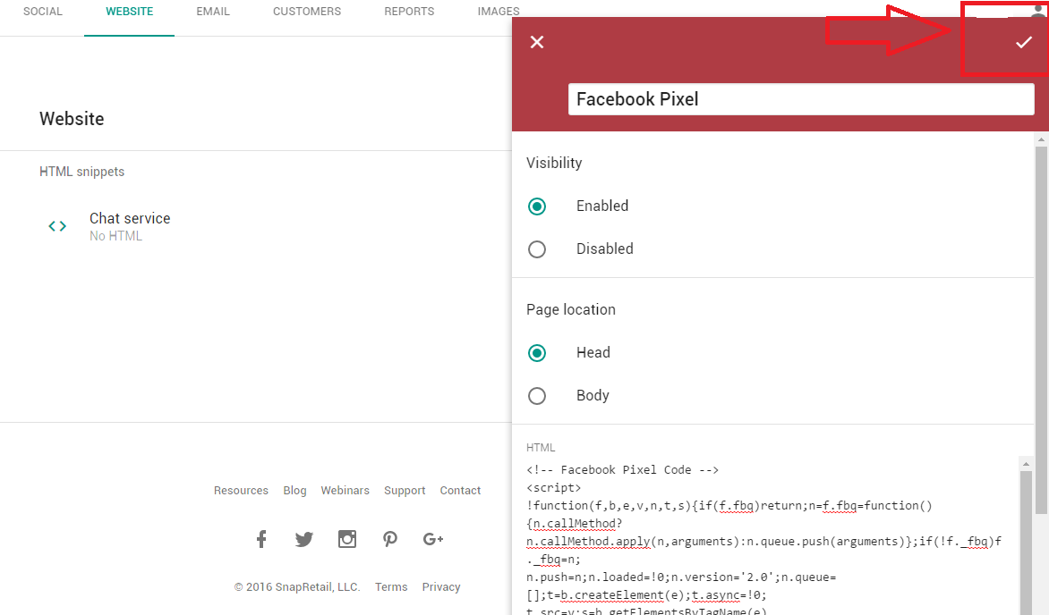Click the Chat service code brackets icon
The height and width of the screenshot is (615, 1049).
57,226
